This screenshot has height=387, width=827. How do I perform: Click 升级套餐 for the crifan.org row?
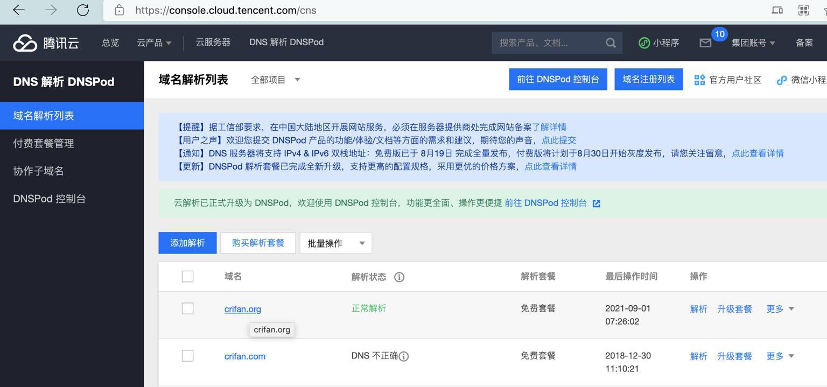click(x=734, y=309)
